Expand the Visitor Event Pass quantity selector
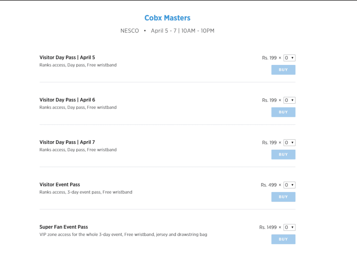Image resolution: width=357 pixels, height=253 pixels. [x=289, y=185]
